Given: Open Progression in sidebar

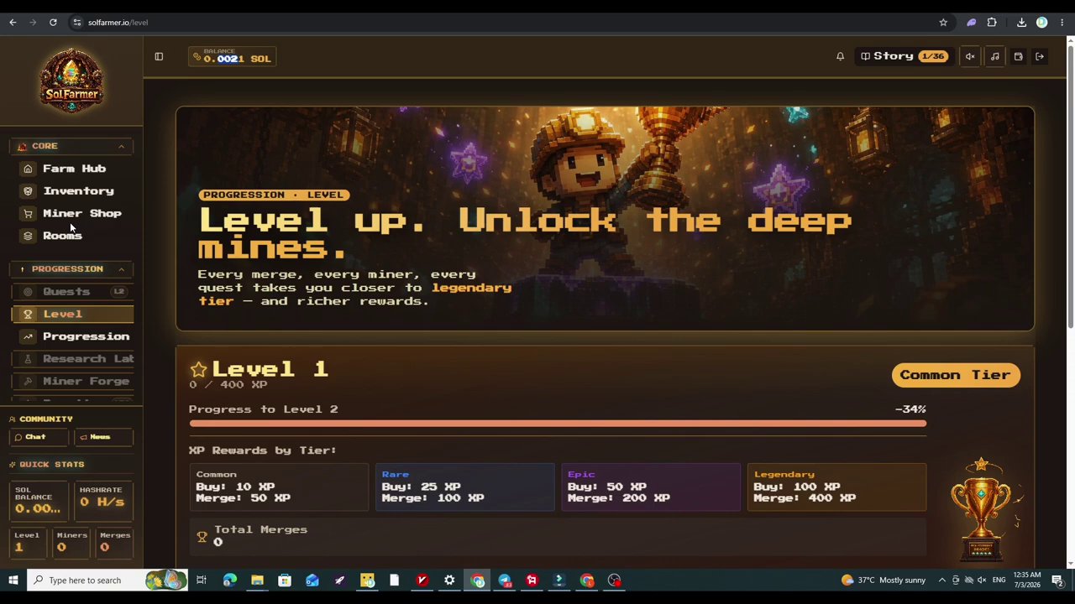Looking at the screenshot, I should tap(72, 336).
